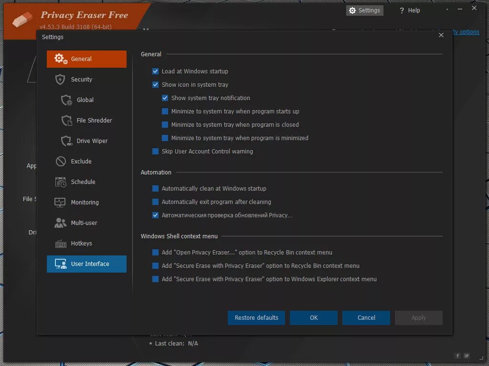Check Add Open Privacy Eraser to Recycle Bin menu
The width and height of the screenshot is (489, 366).
pyautogui.click(x=155, y=253)
